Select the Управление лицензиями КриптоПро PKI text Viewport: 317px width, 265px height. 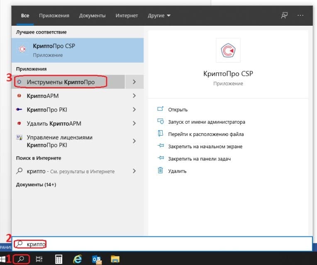60,141
